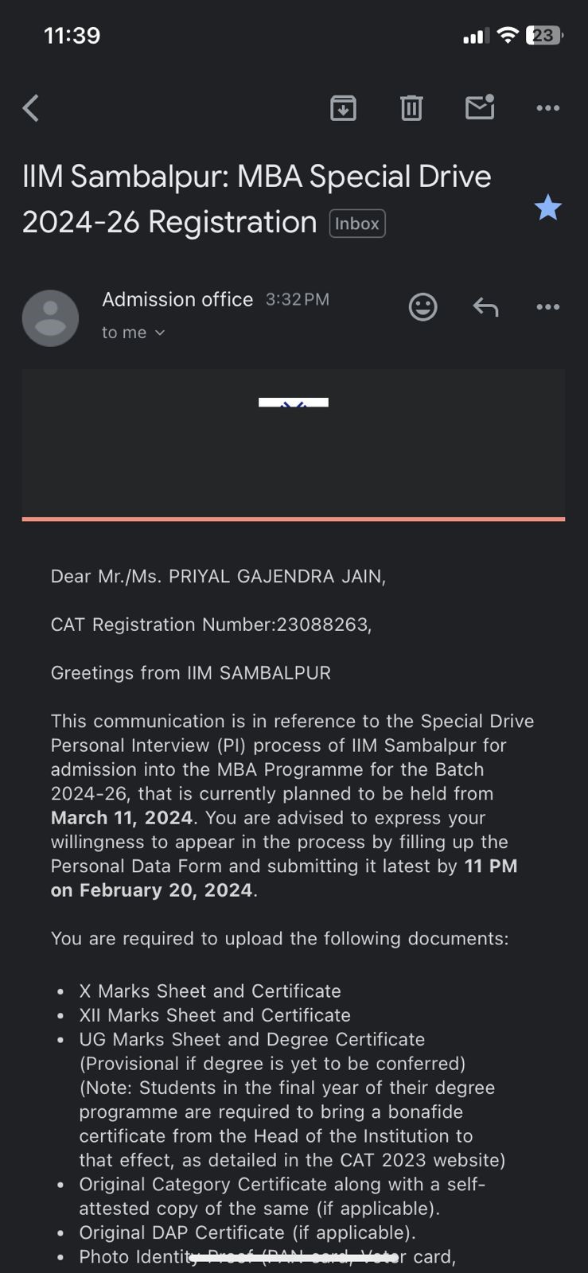
Task: Expand recipient details 'to me'
Action: click(133, 333)
